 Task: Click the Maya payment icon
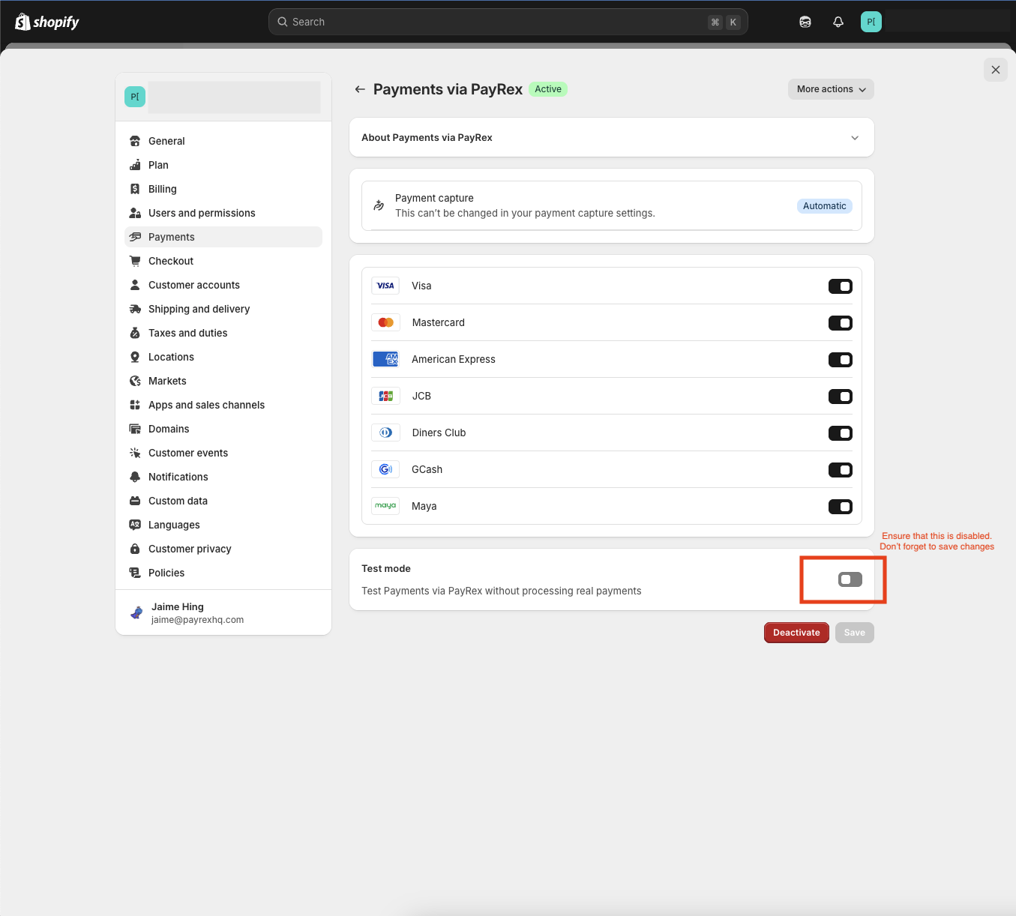385,505
